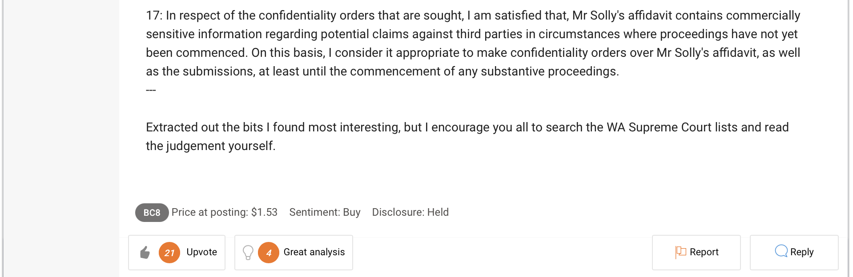Click 'the judgement yourself' text line

[x=211, y=146]
